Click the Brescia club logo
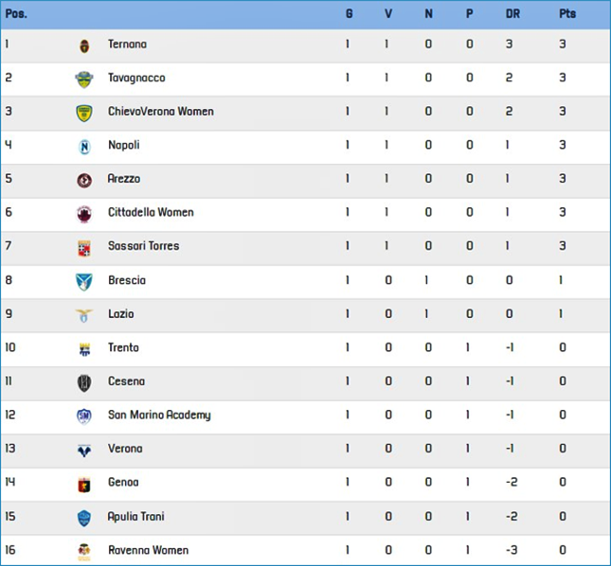The height and width of the screenshot is (566, 611). (84, 282)
